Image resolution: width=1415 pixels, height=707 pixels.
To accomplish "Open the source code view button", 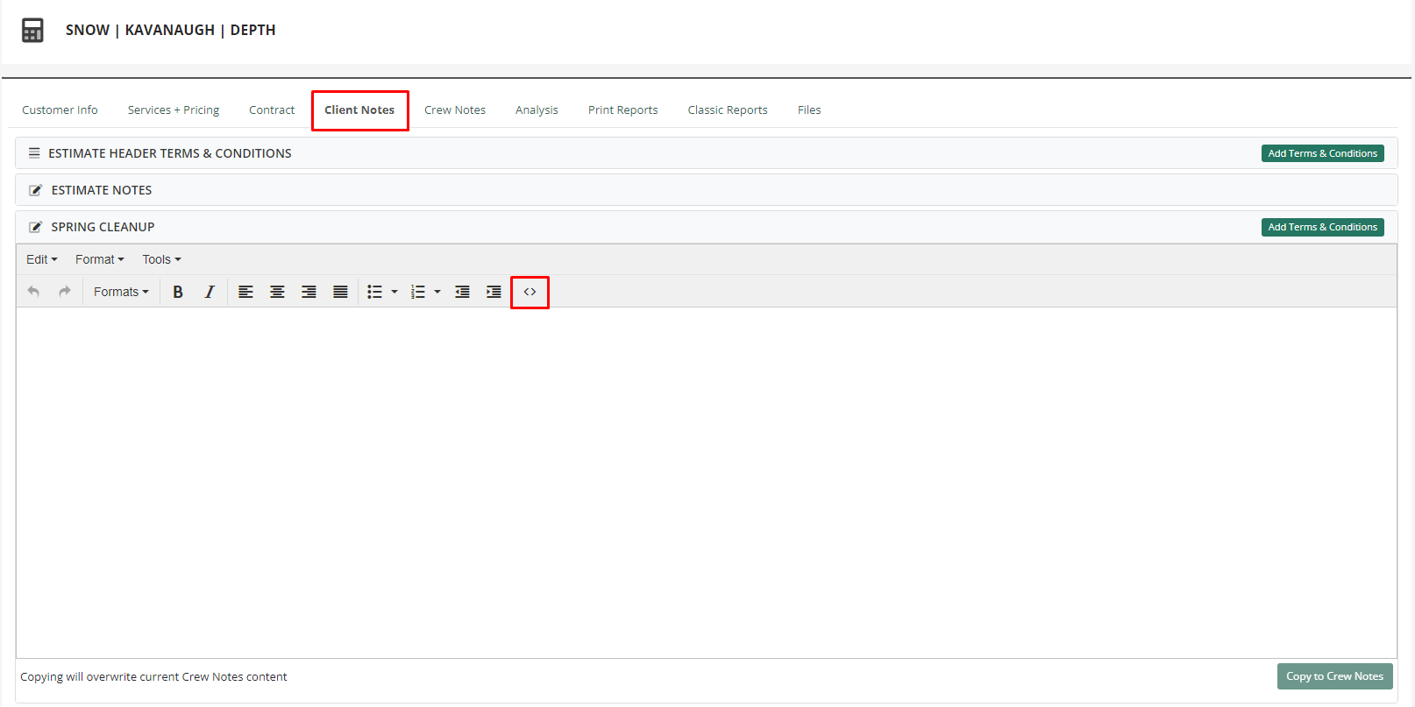I will 530,292.
